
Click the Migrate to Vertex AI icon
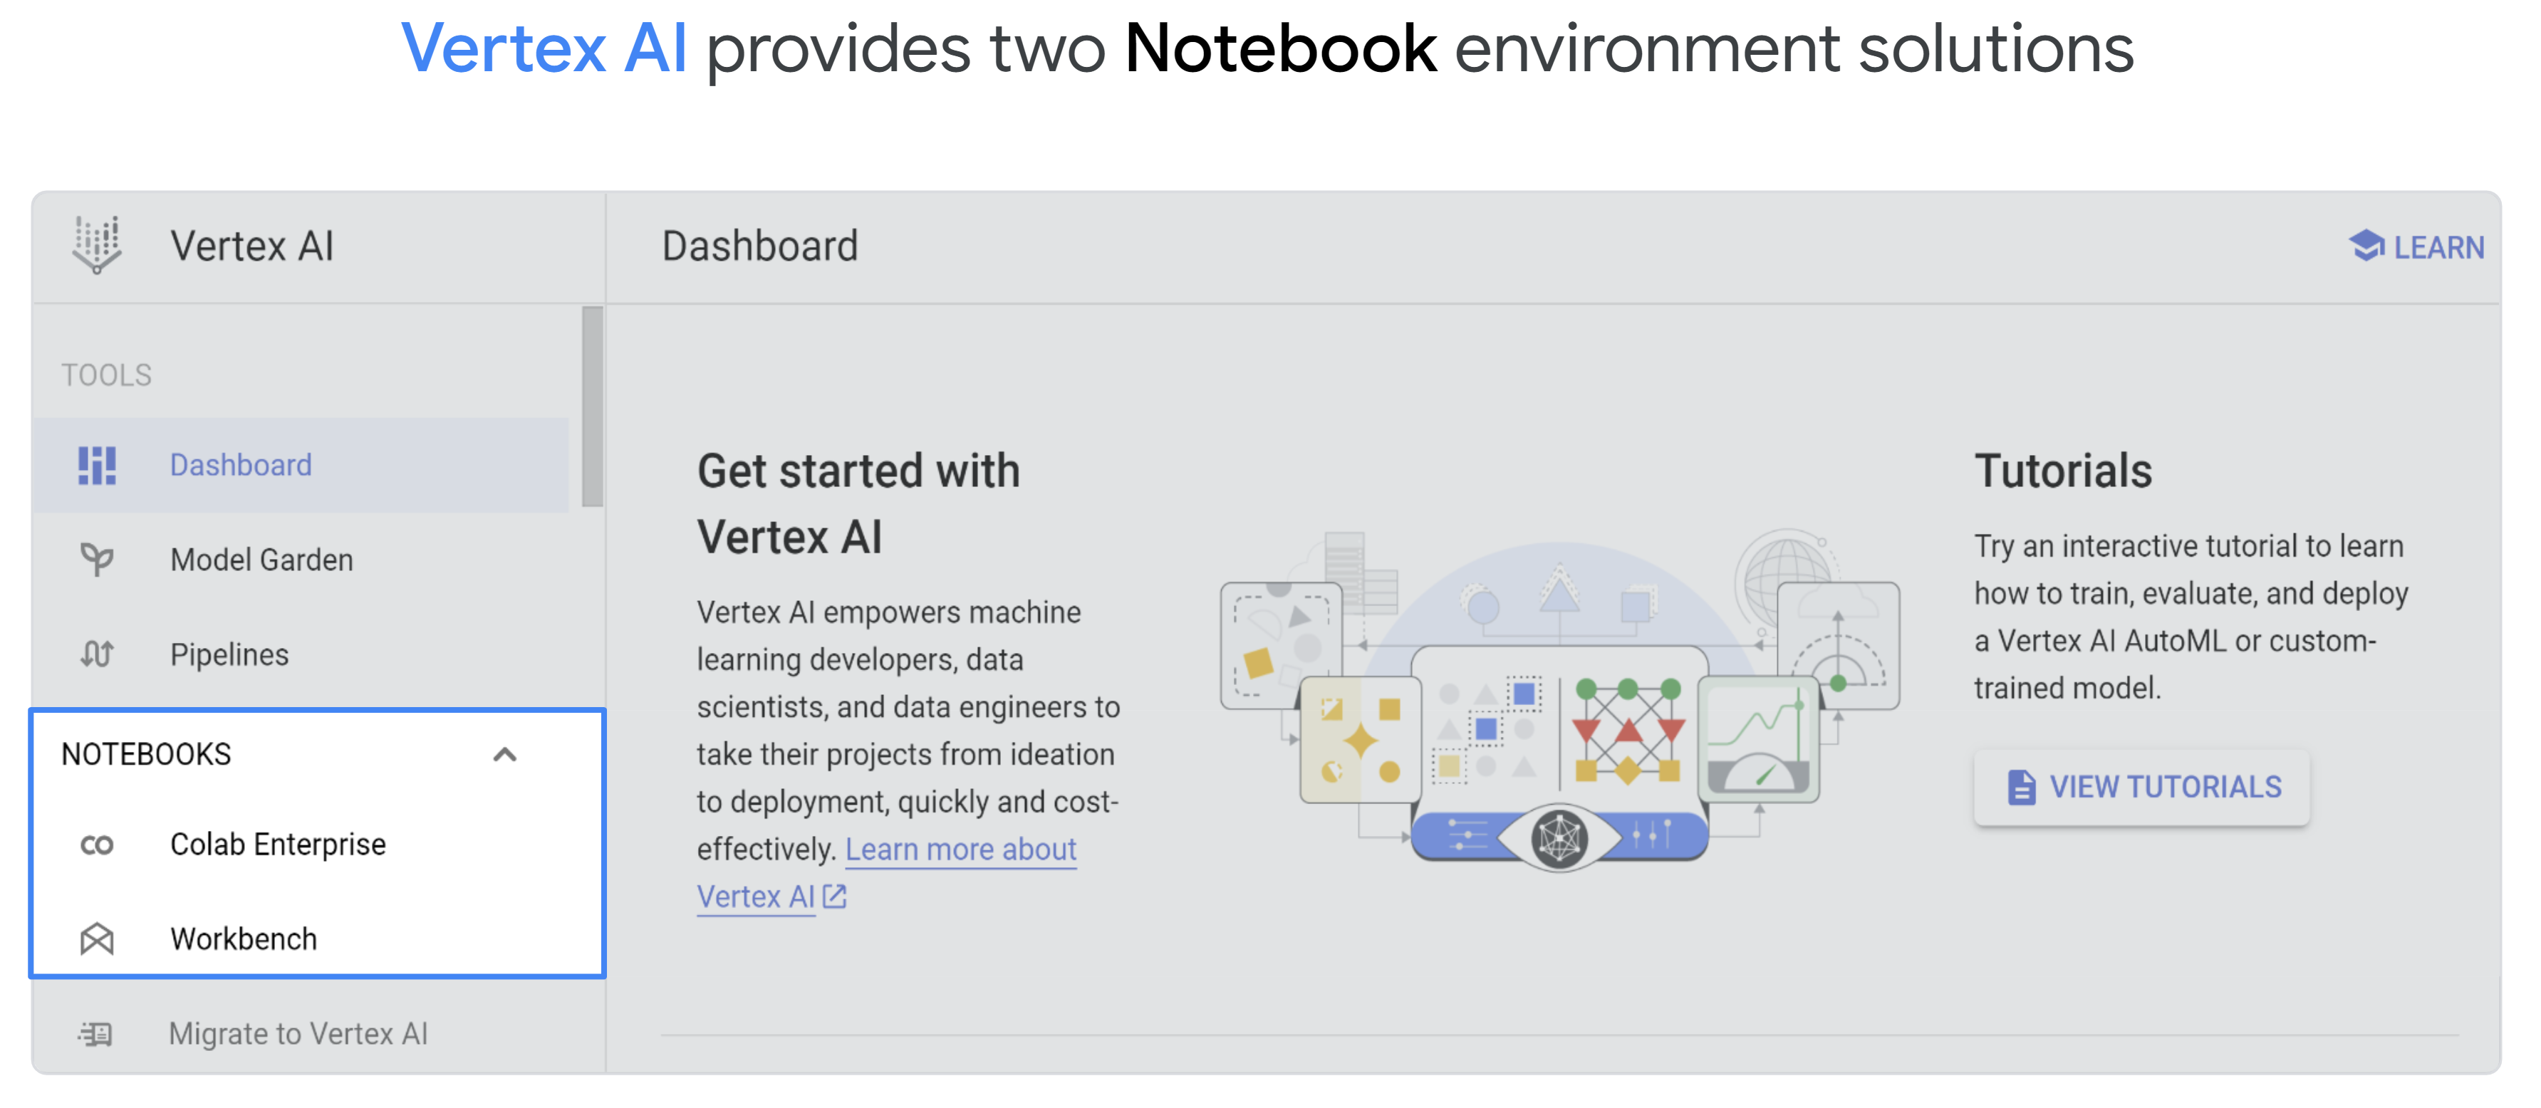[95, 1033]
